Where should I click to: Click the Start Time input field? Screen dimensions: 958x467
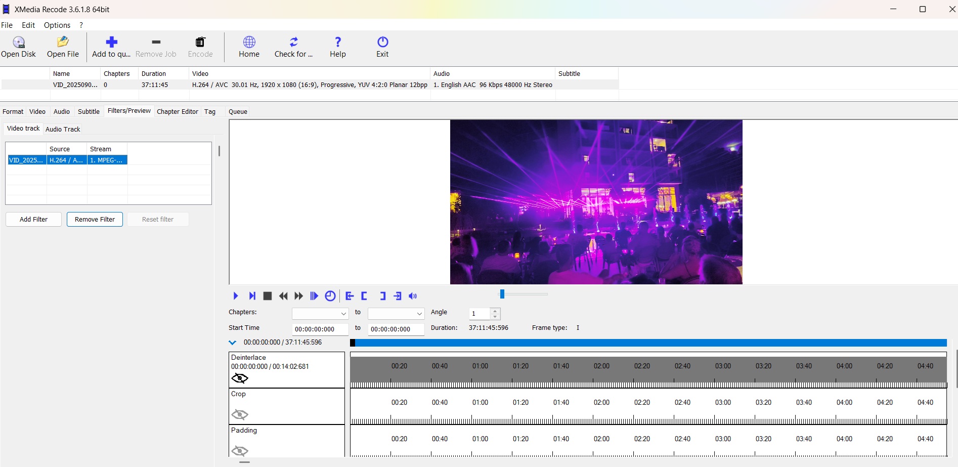[320, 329]
